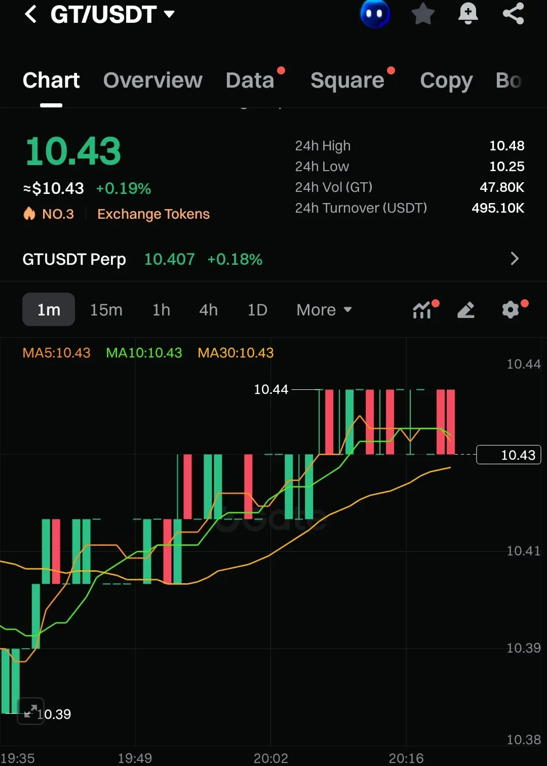Tap the back arrow

31,14
